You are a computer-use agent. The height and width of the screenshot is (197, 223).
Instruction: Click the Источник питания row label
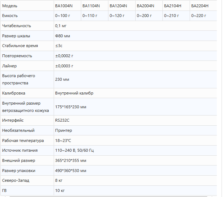[x=20, y=150]
